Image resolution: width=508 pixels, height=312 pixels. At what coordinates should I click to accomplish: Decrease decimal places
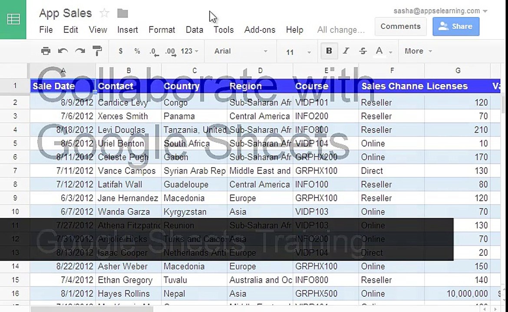click(x=154, y=52)
